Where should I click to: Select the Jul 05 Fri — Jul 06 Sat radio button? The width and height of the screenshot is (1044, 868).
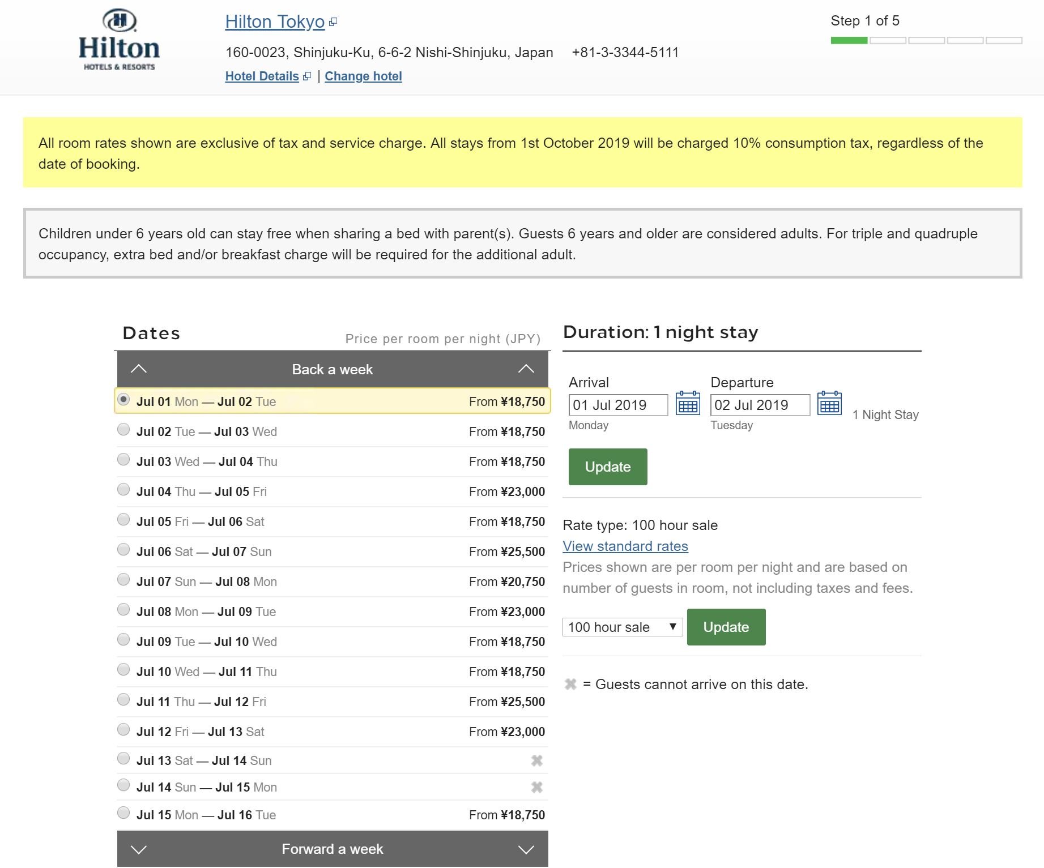click(123, 519)
